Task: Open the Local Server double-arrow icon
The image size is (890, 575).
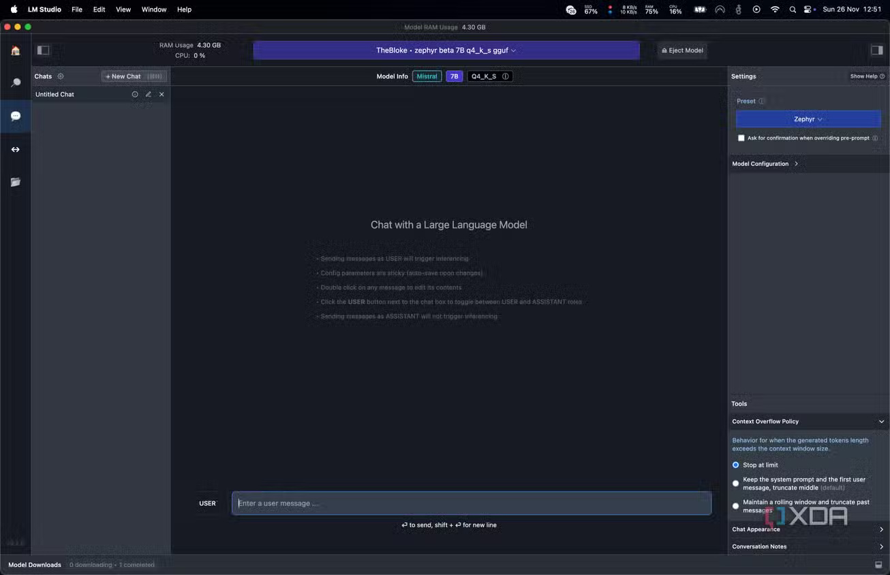Action: click(x=15, y=149)
